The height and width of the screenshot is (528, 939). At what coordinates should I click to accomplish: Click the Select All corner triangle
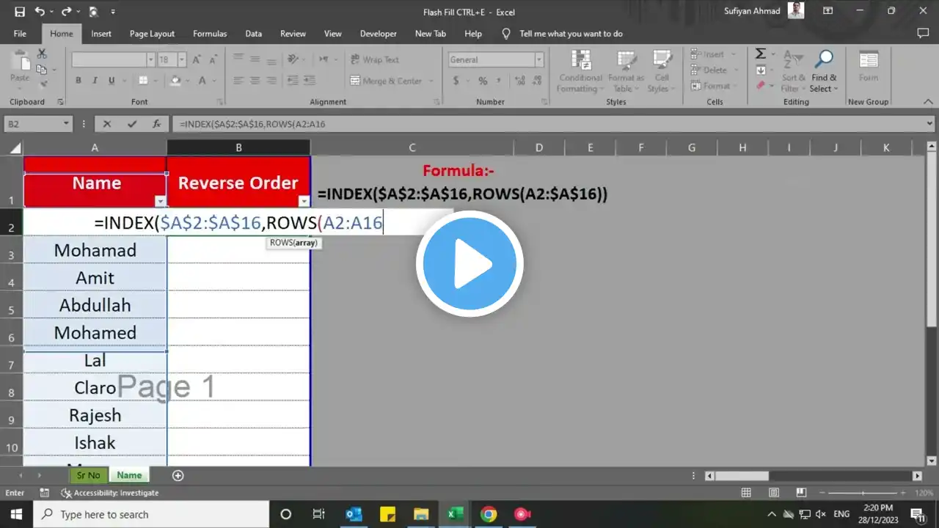pos(15,148)
